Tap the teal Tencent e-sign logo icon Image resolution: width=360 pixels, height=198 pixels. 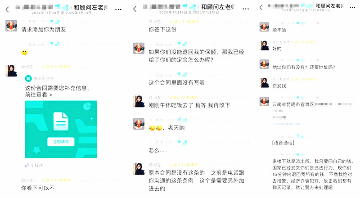coord(28,79)
